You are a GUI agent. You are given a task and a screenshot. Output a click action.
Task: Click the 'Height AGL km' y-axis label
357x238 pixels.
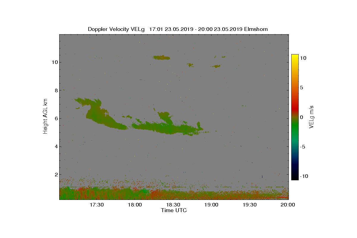point(45,117)
